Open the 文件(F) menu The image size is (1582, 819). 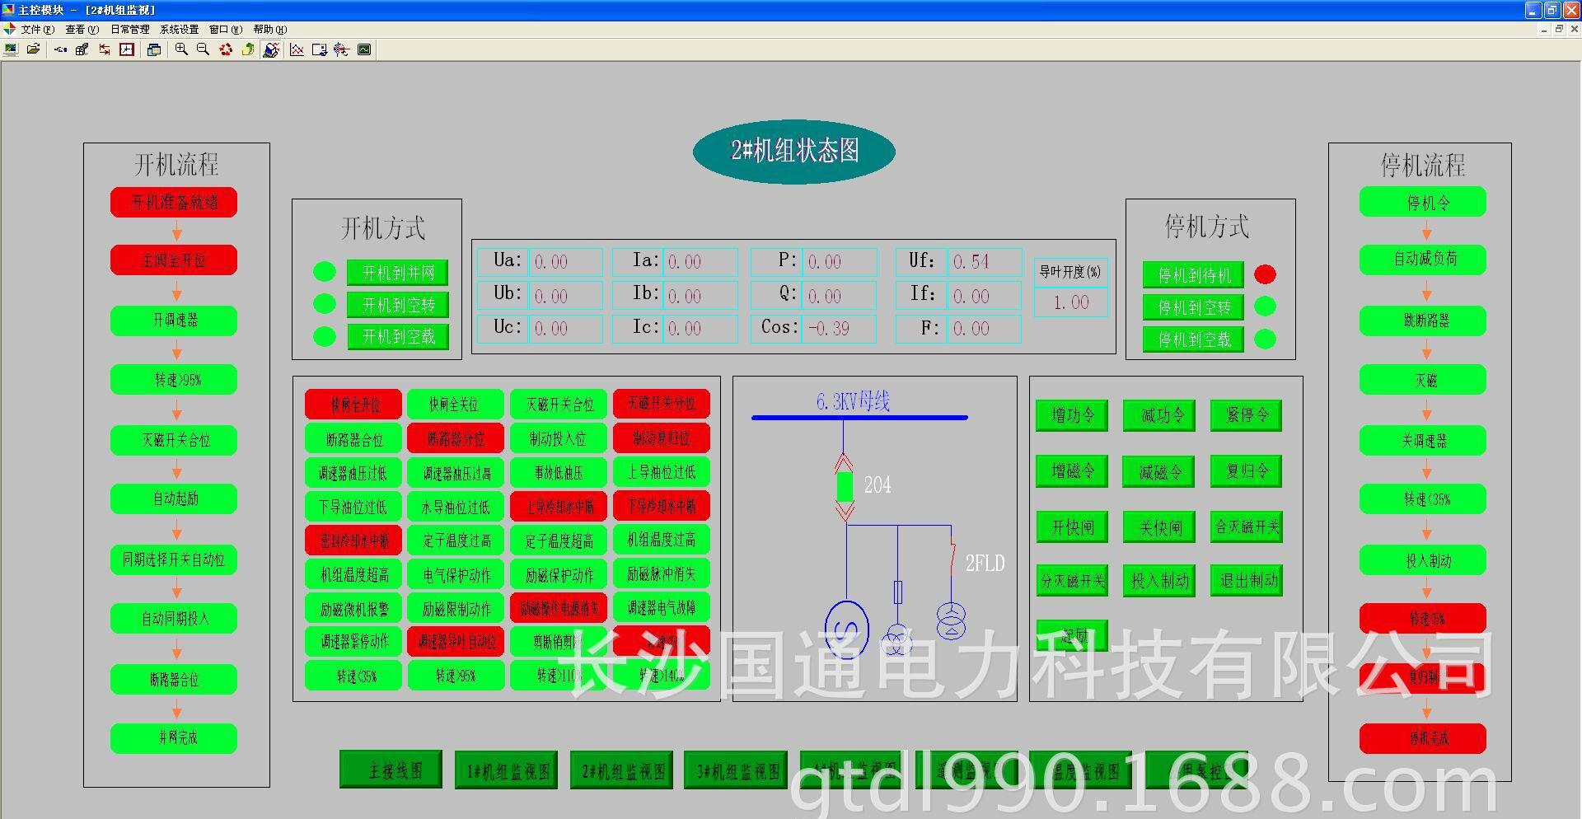pos(37,29)
